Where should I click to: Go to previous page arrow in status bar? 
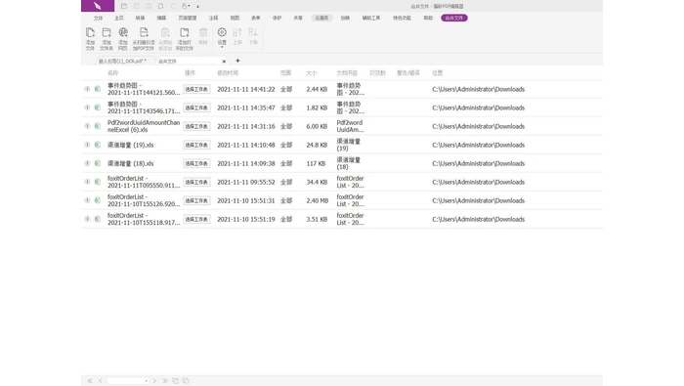101,381
